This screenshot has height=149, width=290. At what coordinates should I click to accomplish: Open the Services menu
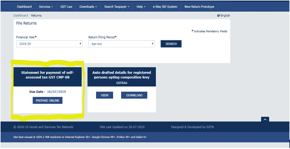(x=46, y=7)
